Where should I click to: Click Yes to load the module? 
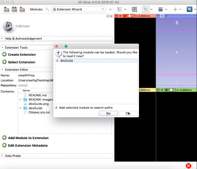(128, 113)
